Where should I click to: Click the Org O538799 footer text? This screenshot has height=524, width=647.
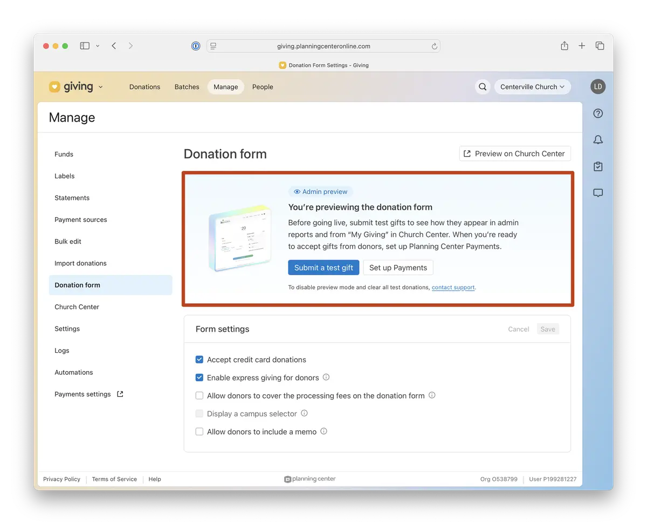coord(499,479)
